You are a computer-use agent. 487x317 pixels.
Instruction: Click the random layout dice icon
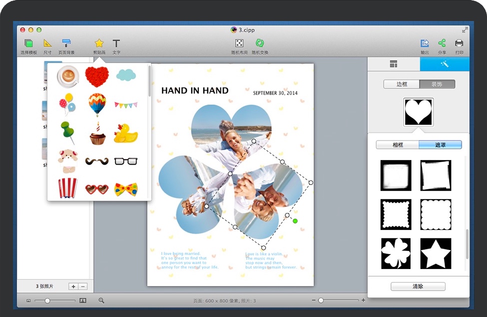(x=239, y=43)
